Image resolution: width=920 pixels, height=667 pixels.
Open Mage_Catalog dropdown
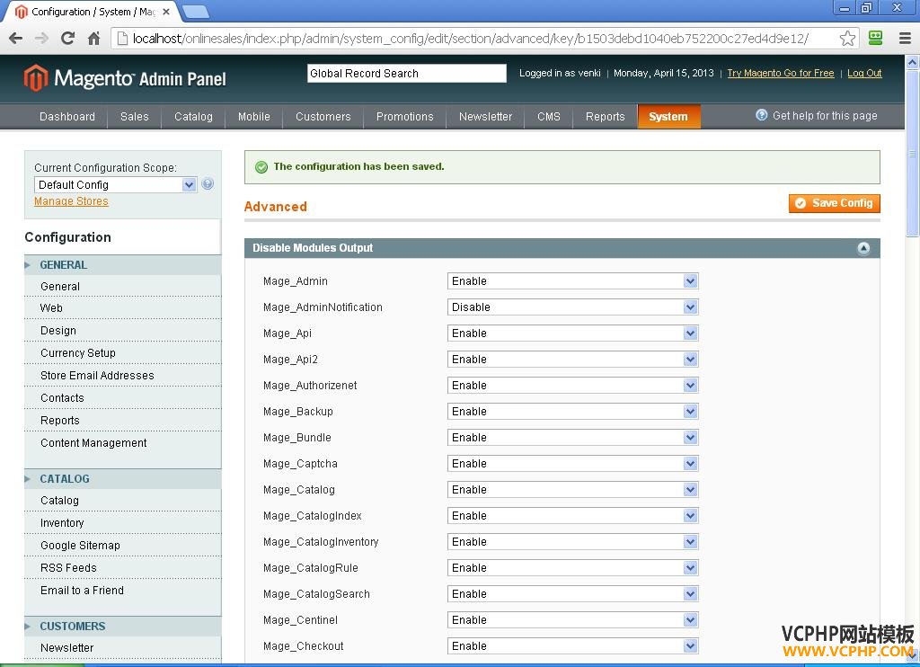coord(572,490)
